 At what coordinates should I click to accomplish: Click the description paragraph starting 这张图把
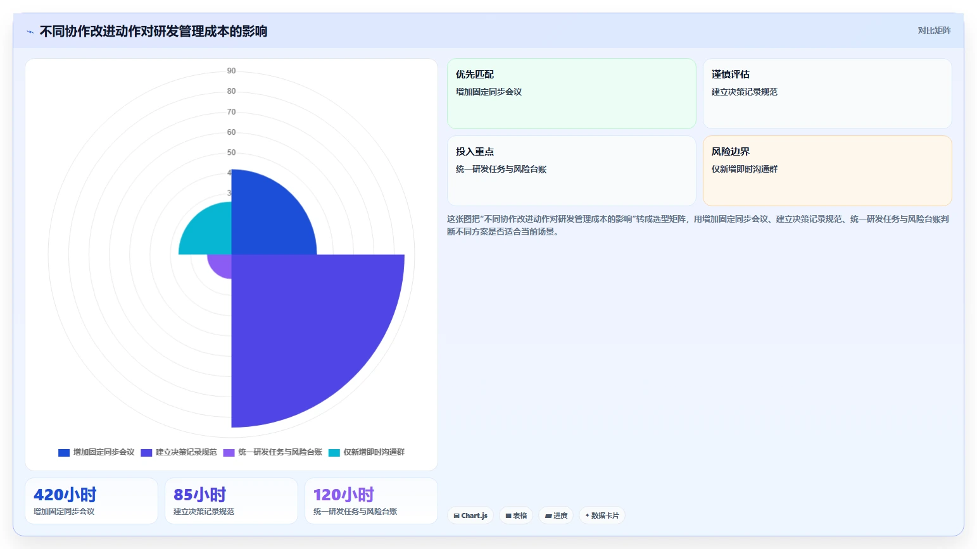pos(698,225)
